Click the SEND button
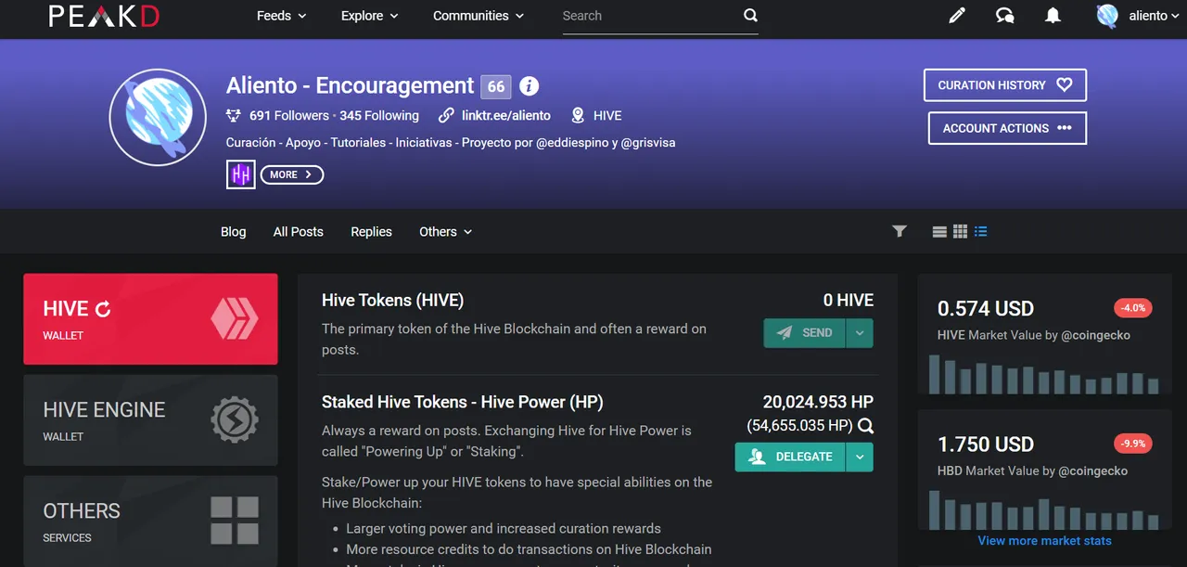Screen dimensions: 1187x567 [x=804, y=333]
